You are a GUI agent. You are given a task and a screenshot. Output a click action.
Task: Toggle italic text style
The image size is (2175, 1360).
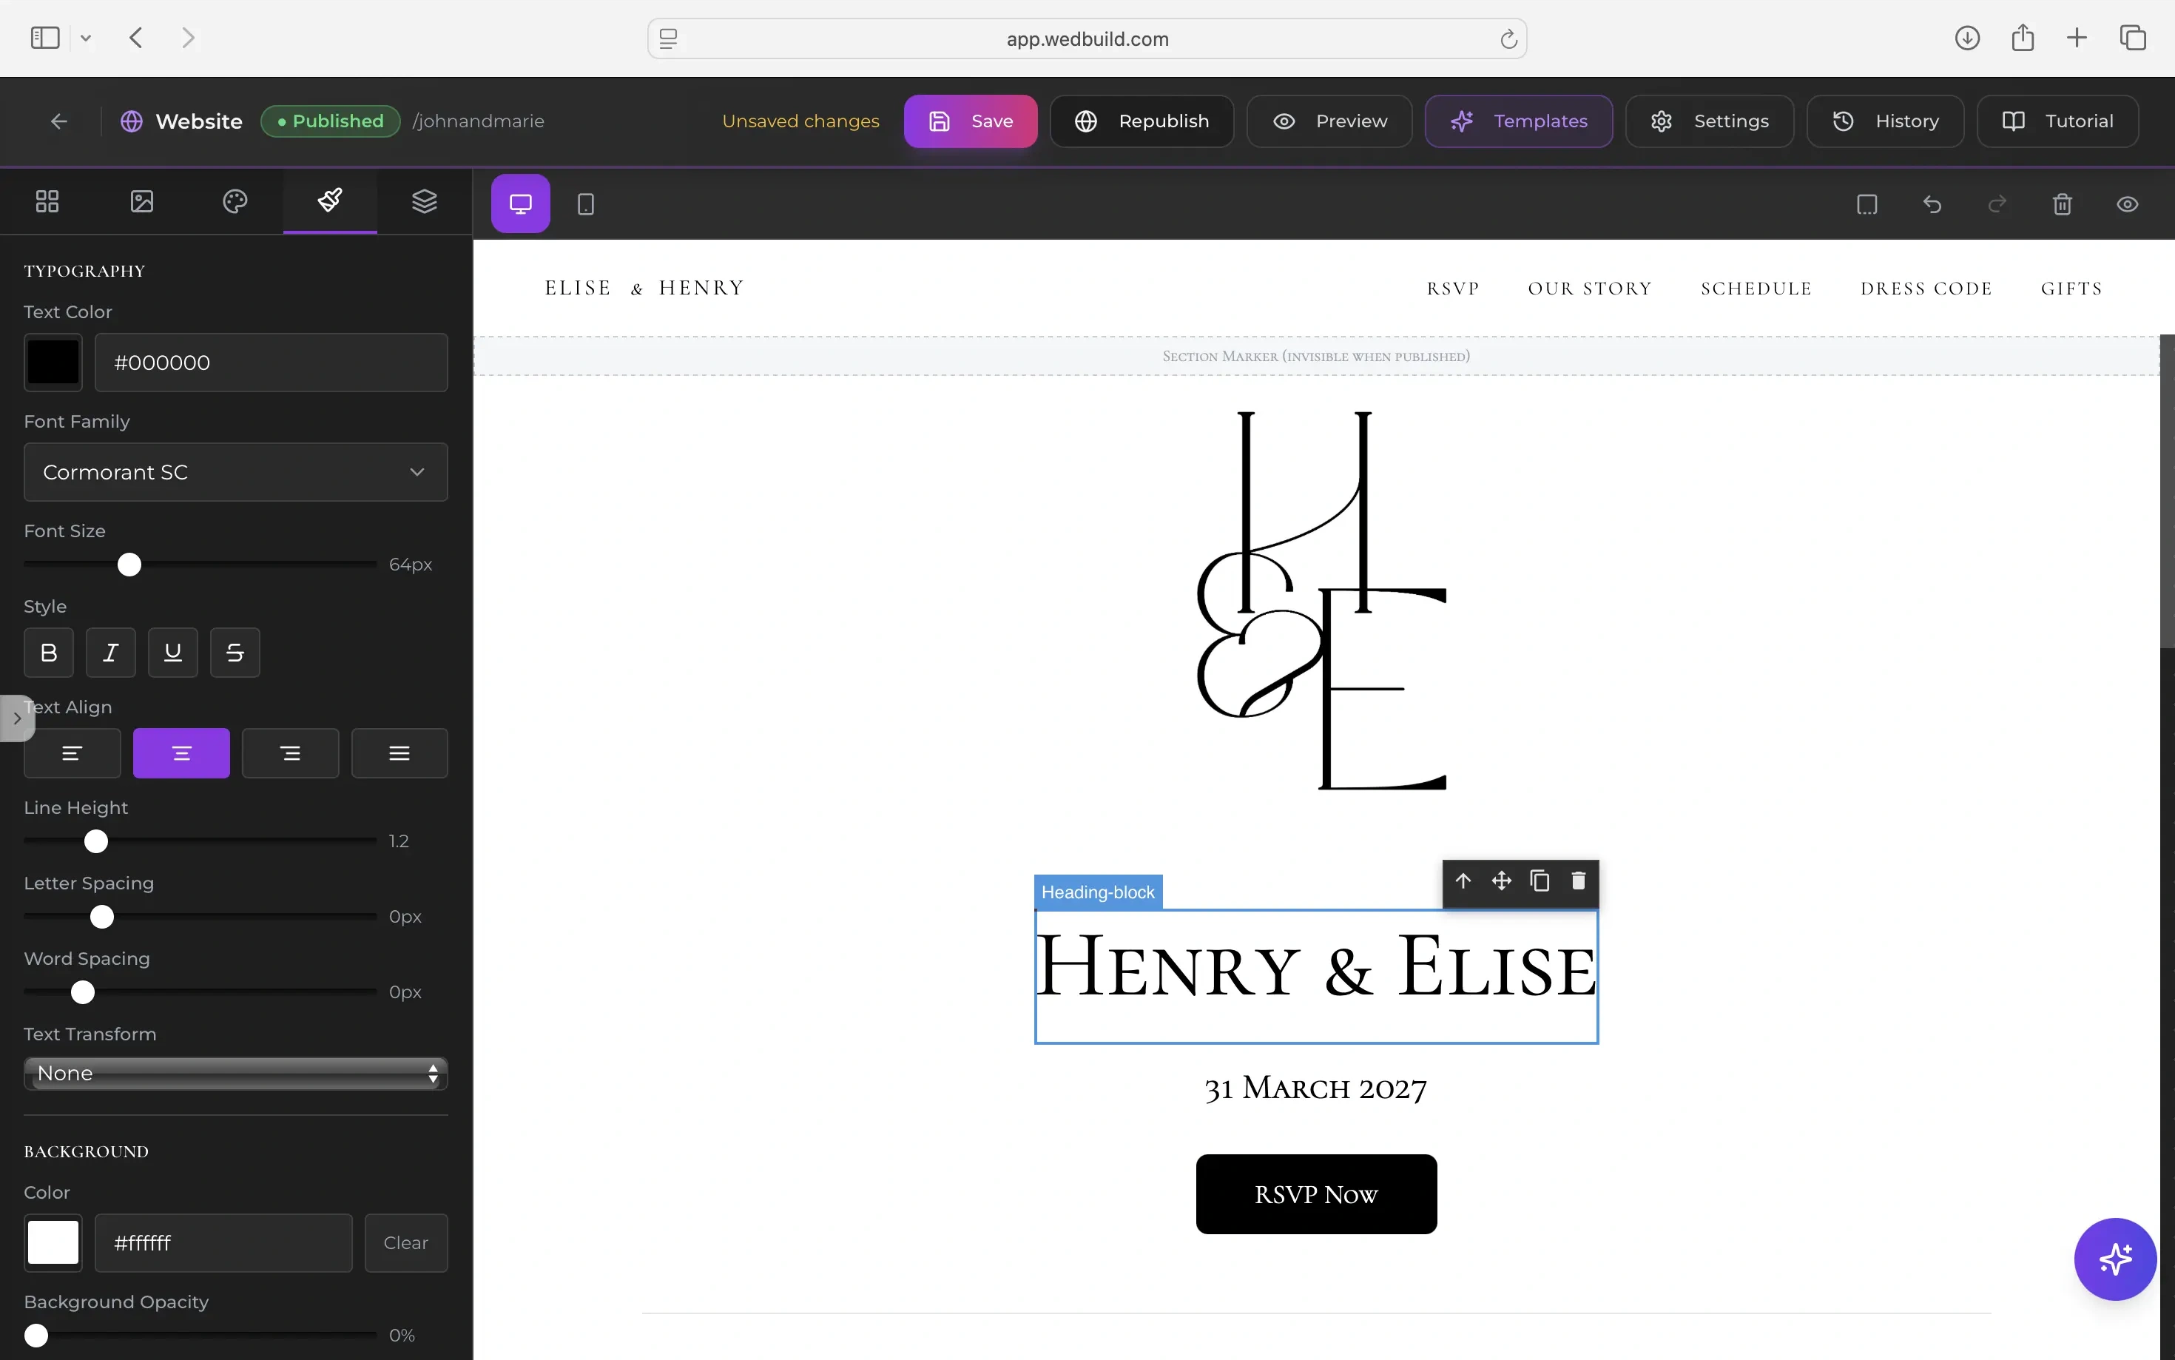[x=110, y=653]
